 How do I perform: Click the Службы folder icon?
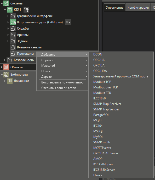pyautogui.click(x=13, y=29)
